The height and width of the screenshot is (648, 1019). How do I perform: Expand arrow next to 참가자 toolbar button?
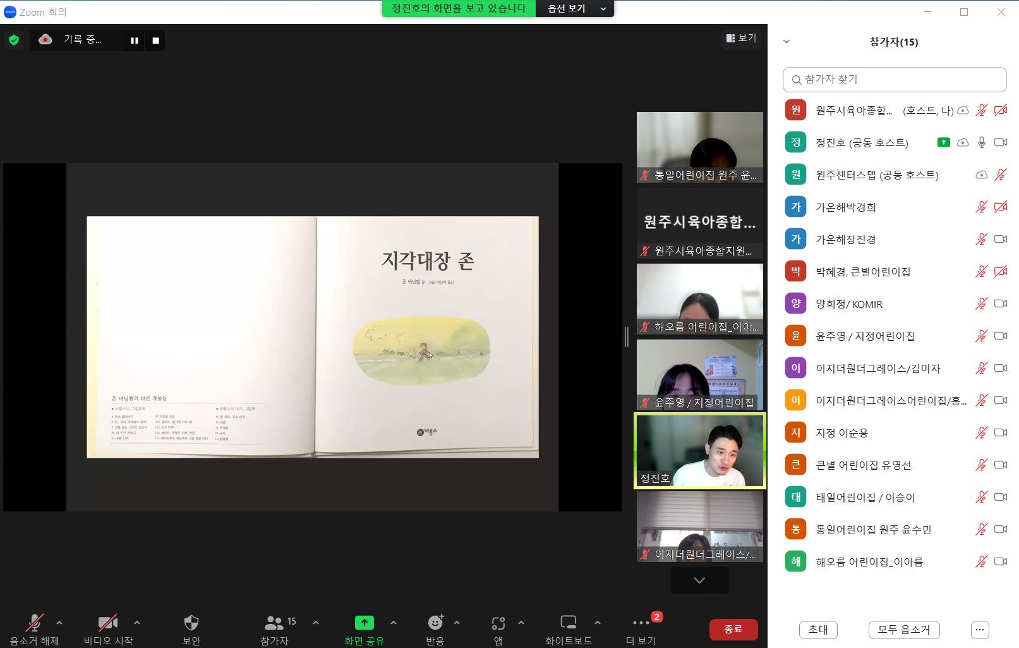pyautogui.click(x=316, y=623)
